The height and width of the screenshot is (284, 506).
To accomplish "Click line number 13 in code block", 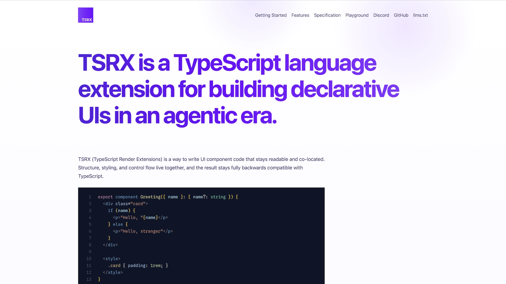I will pos(89,279).
